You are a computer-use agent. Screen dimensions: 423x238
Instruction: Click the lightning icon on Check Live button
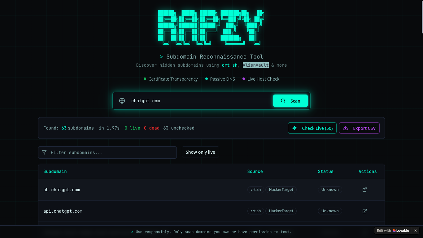coord(294,128)
